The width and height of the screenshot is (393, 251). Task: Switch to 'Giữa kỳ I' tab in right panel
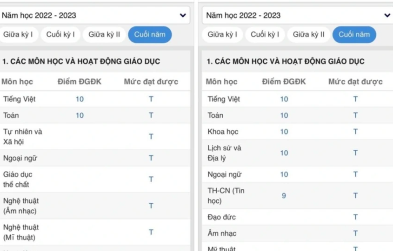(x=222, y=34)
